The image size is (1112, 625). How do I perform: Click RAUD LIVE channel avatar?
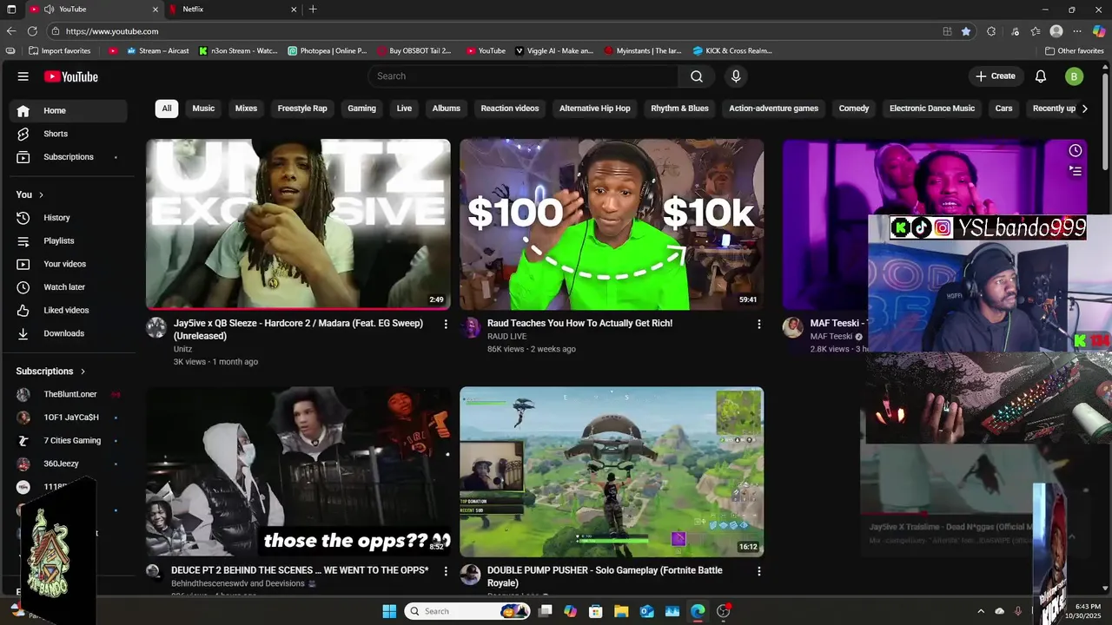tap(470, 327)
